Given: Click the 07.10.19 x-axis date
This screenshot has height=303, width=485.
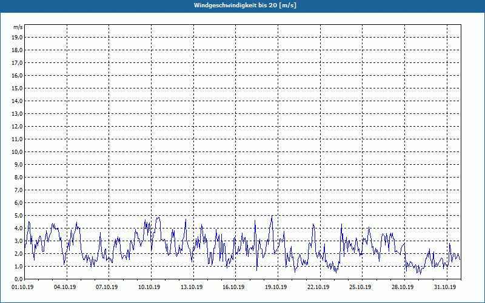Looking at the screenshot, I should pyautogui.click(x=107, y=287).
